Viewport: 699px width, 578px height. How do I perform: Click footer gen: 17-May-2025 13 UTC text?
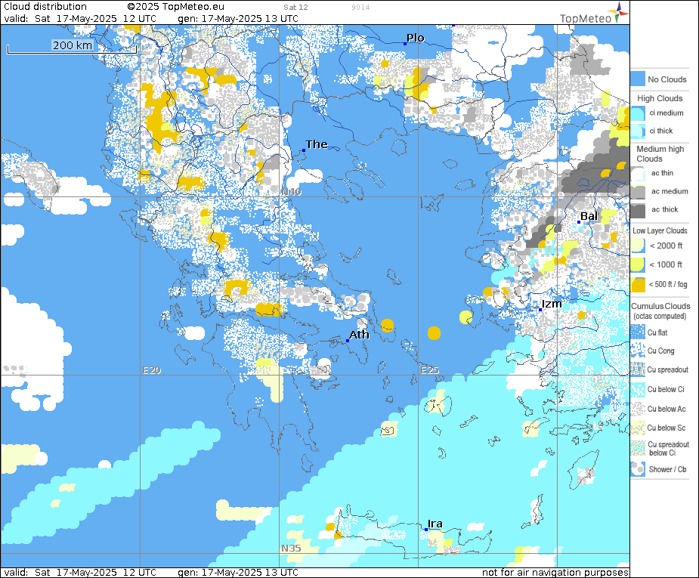pos(238,572)
